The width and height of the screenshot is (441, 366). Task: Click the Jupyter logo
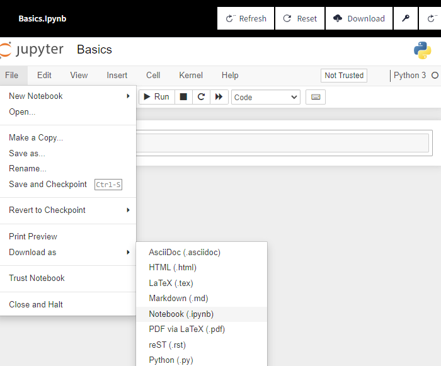[33, 50]
